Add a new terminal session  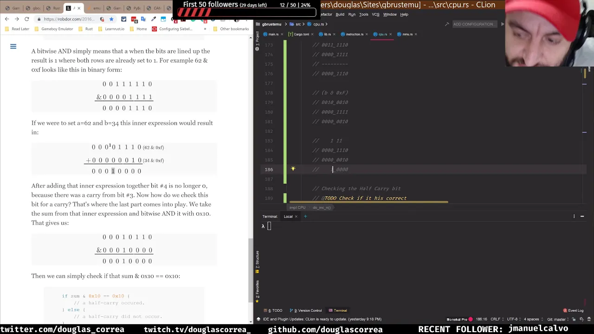coord(305,216)
